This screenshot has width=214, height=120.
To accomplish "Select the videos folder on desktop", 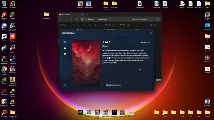I will click(x=207, y=4).
